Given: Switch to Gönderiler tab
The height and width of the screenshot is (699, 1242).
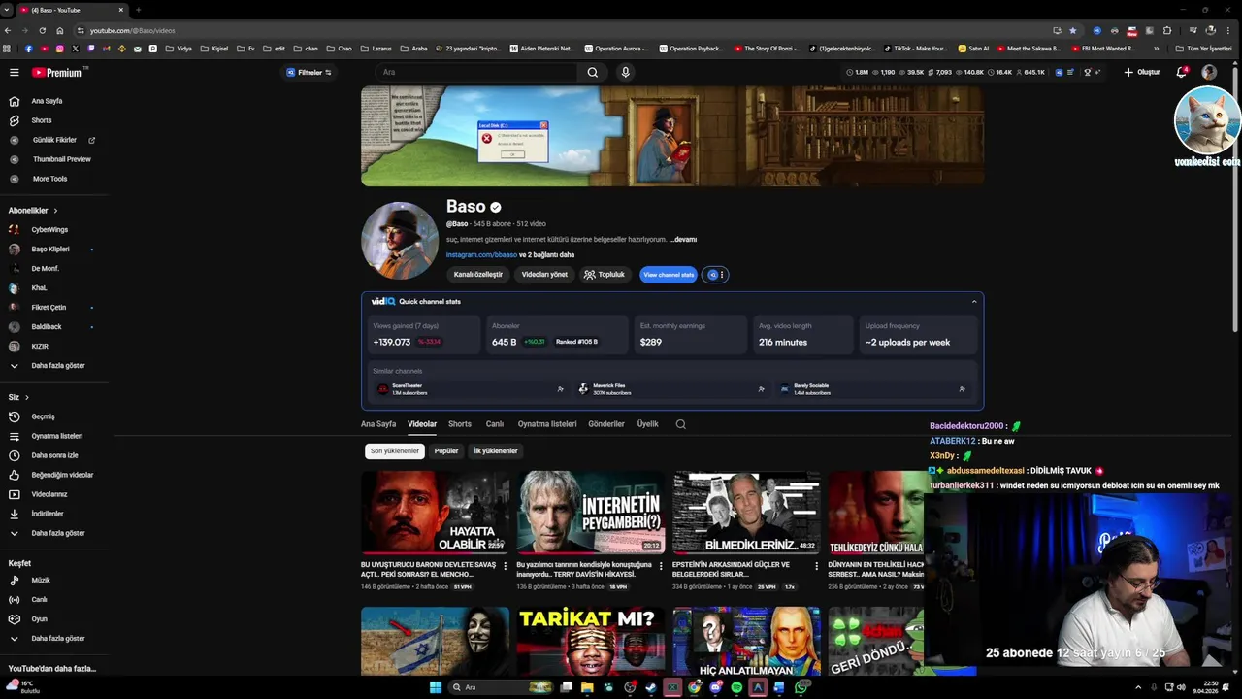Looking at the screenshot, I should click(606, 424).
